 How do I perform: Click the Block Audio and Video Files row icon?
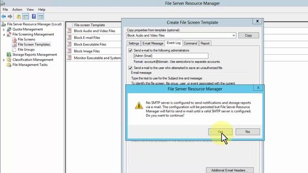click(x=69, y=31)
